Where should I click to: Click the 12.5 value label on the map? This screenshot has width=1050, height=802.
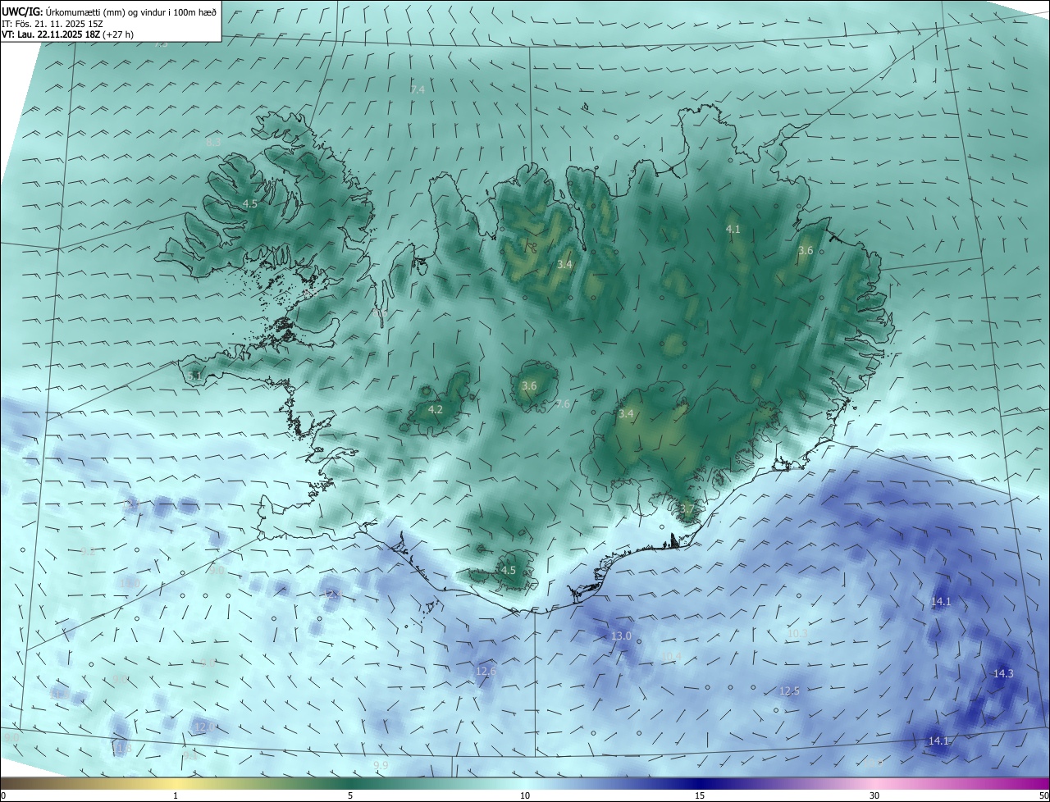789,691
